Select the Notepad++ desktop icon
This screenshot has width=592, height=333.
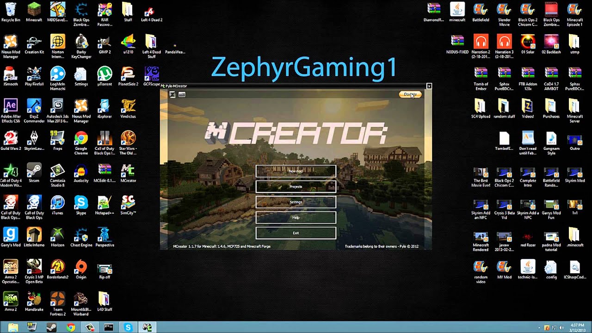(x=105, y=205)
